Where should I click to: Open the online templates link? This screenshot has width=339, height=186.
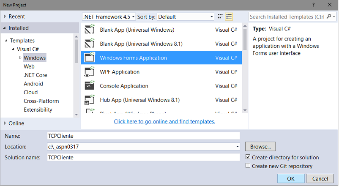(164, 122)
